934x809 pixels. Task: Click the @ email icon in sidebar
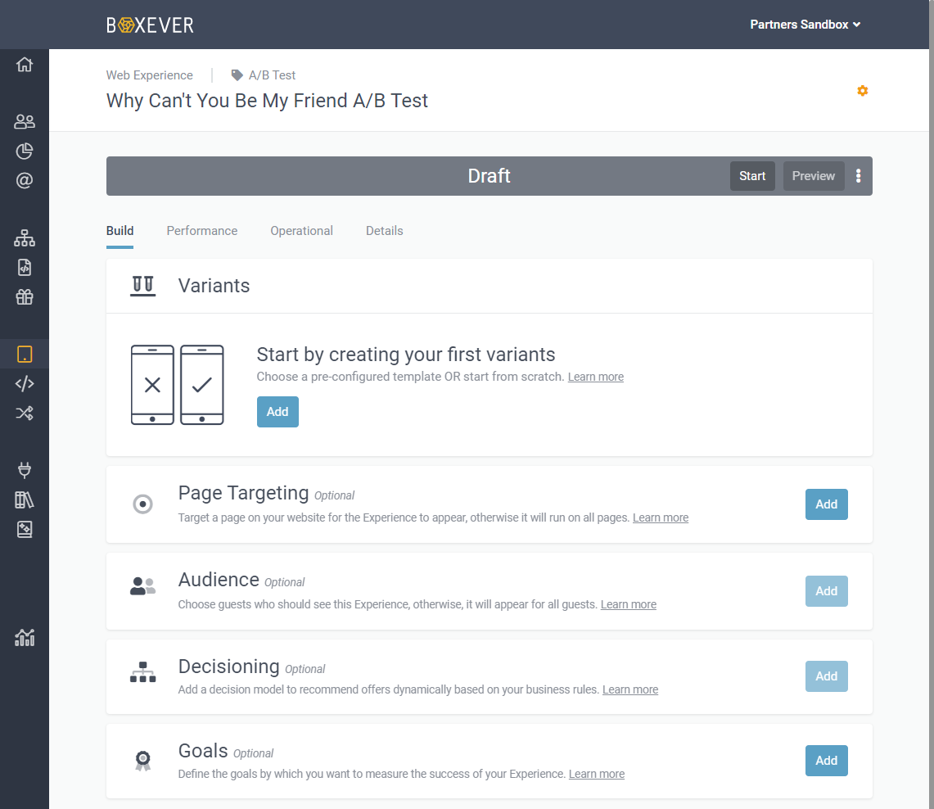[25, 181]
